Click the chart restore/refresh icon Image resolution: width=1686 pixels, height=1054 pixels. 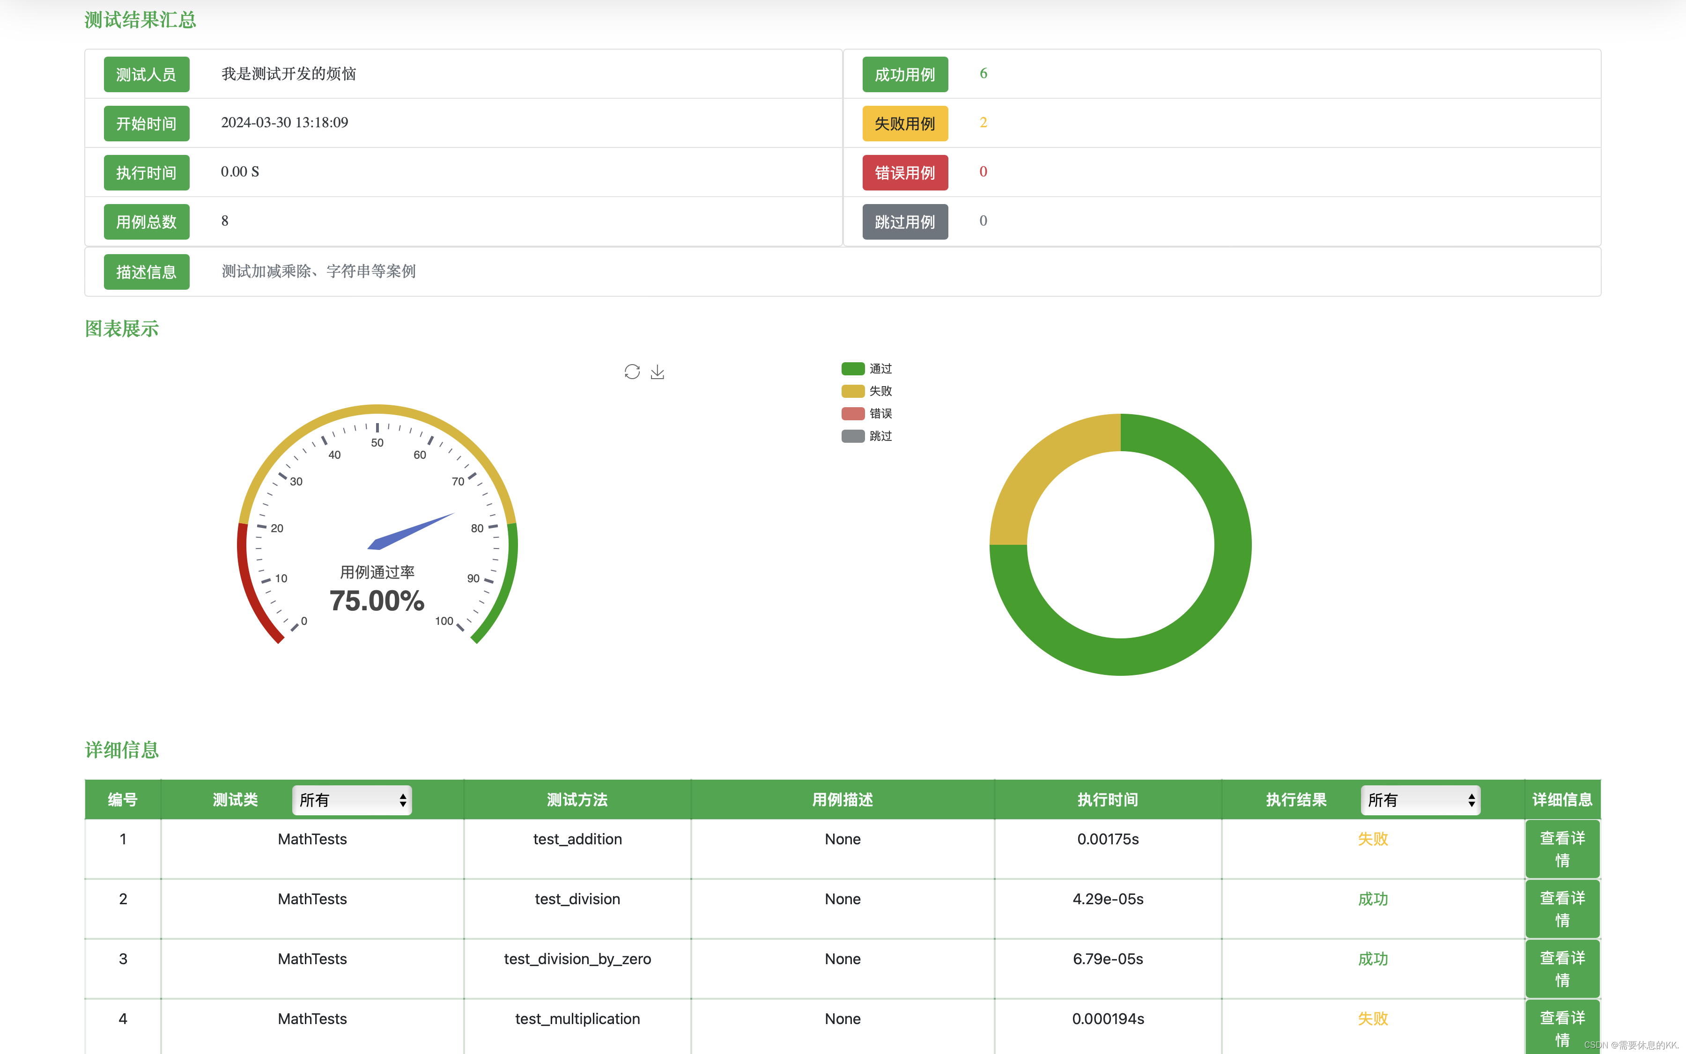[632, 372]
